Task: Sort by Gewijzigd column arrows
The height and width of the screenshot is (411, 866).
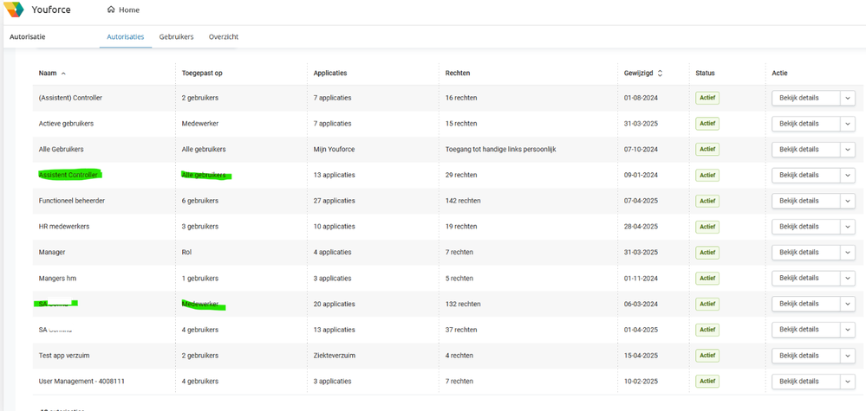Action: pos(660,74)
